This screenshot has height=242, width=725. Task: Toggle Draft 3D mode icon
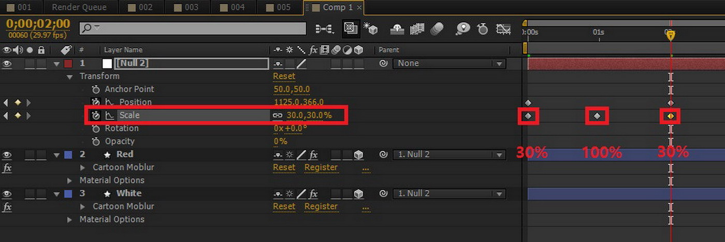point(371,29)
